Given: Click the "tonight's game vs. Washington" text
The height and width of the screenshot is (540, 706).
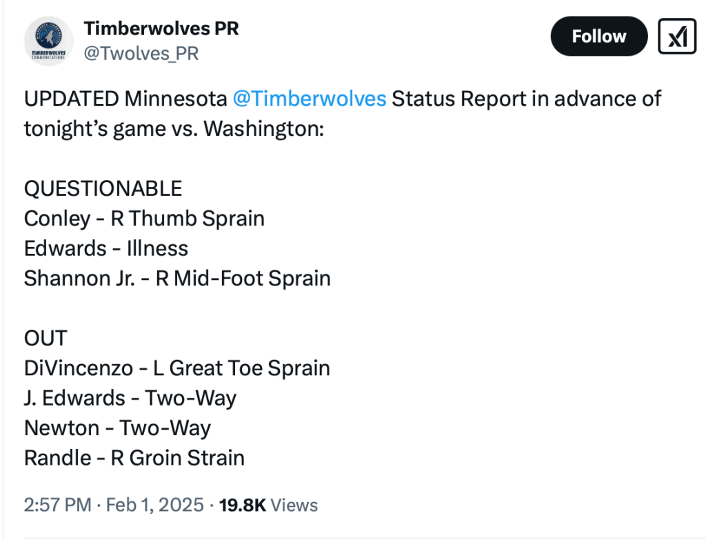Looking at the screenshot, I should 174,129.
